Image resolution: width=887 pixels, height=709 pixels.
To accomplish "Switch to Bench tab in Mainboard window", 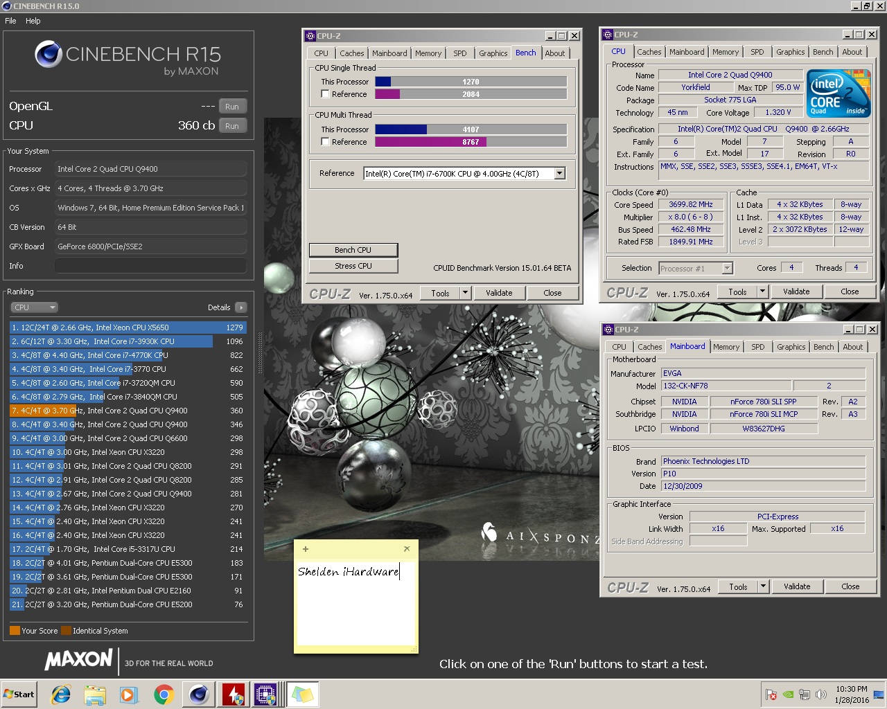I will click(x=824, y=347).
